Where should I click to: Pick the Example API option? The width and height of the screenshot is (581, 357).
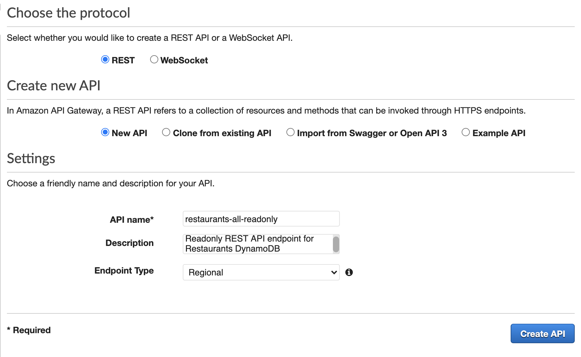pos(465,132)
